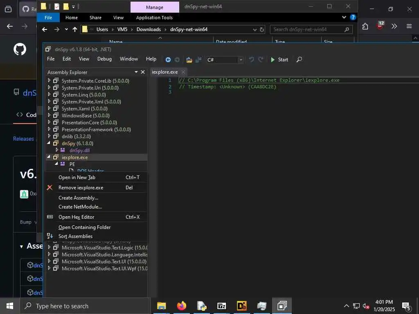Open C# language dropdown
419x314 pixels.
click(x=241, y=60)
